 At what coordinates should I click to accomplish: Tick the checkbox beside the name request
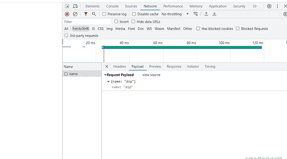(x=66, y=74)
